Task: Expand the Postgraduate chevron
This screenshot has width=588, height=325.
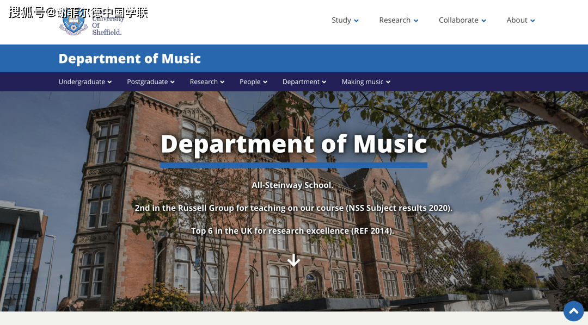Action: [x=172, y=82]
